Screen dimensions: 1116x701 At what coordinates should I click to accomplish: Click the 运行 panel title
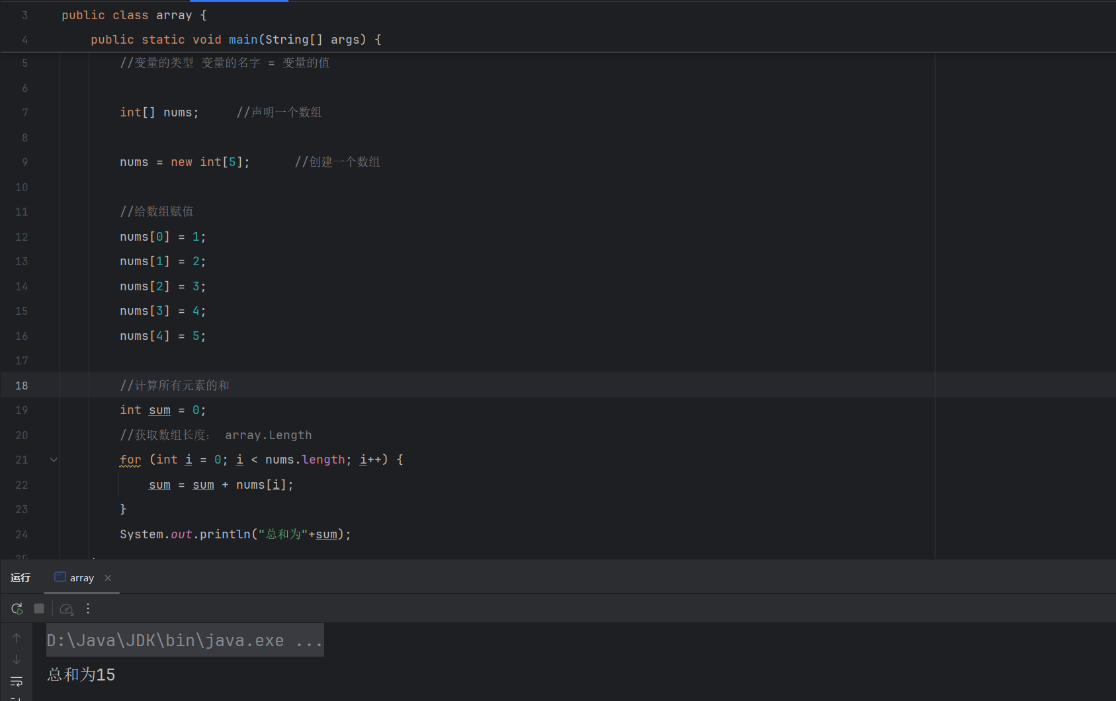click(21, 577)
